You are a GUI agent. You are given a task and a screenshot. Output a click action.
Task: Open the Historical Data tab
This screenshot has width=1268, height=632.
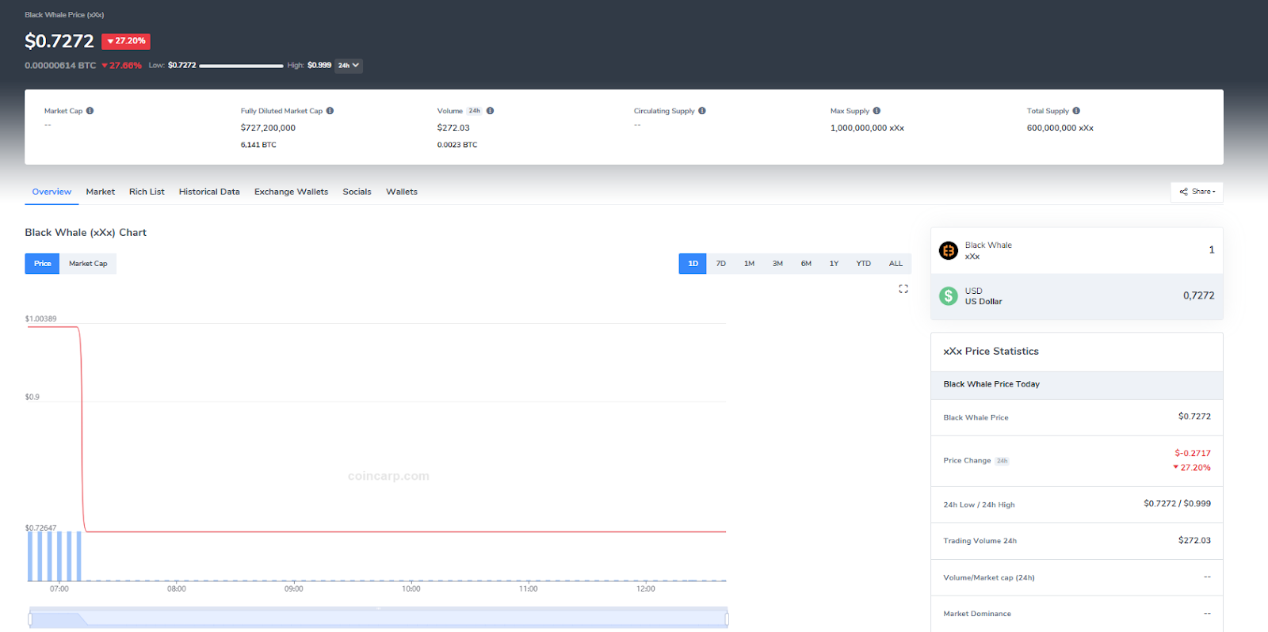tap(209, 192)
